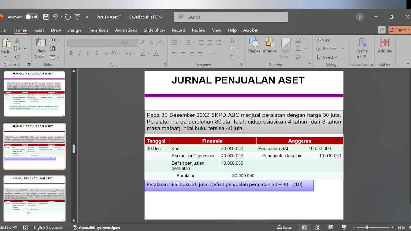
Task: Toggle Notes pane button
Action: tap(284, 227)
